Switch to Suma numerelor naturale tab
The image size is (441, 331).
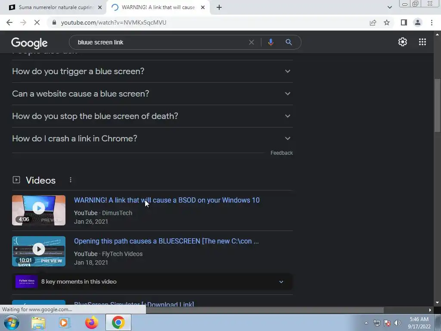pos(53,7)
